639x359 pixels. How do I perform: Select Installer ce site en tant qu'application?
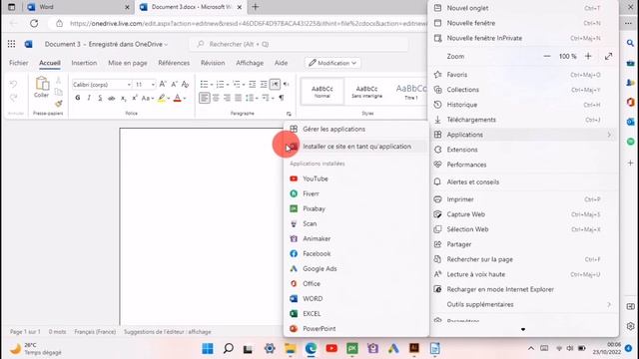click(355, 147)
